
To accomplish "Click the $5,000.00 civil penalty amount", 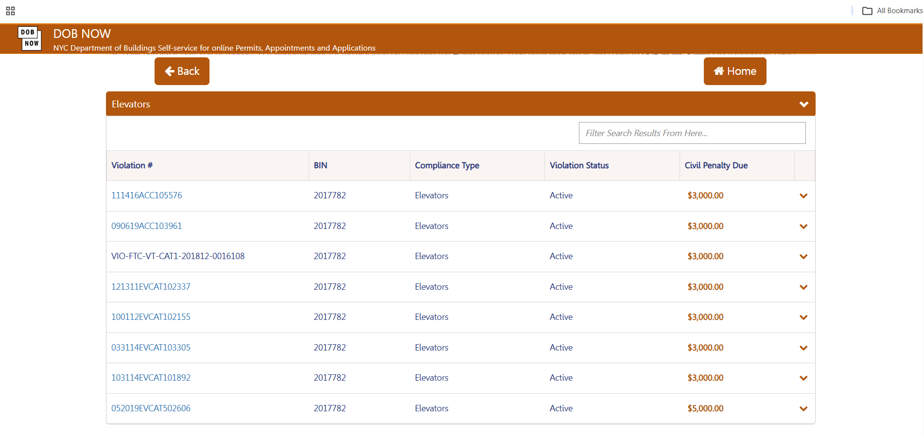I will pos(705,408).
